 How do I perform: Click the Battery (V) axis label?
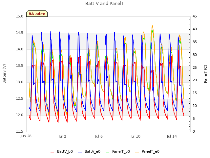tap(4, 74)
